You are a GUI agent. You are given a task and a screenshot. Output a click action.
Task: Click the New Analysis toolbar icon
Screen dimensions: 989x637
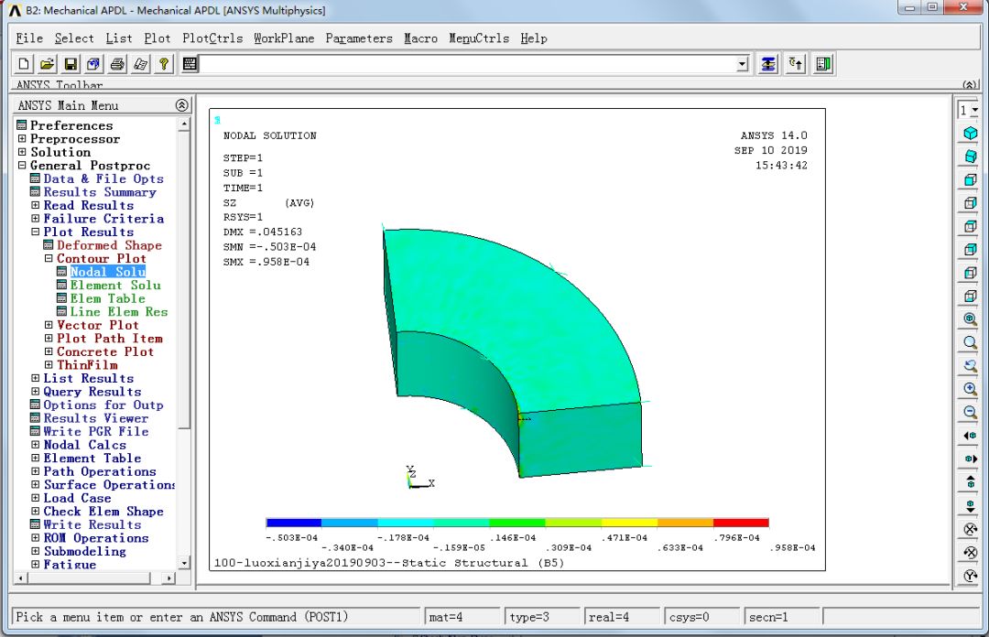coord(24,64)
